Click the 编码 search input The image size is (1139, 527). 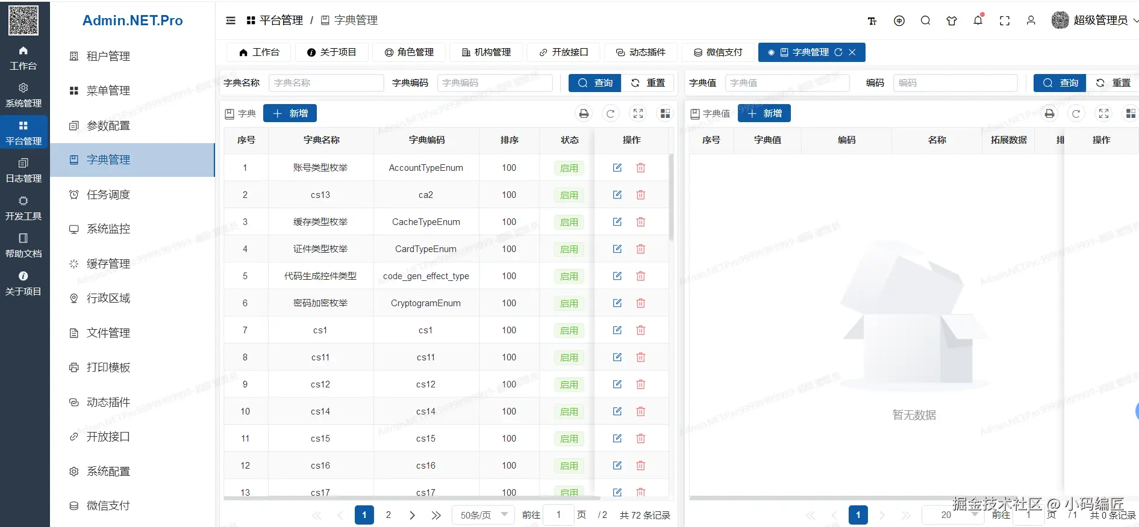click(x=955, y=83)
